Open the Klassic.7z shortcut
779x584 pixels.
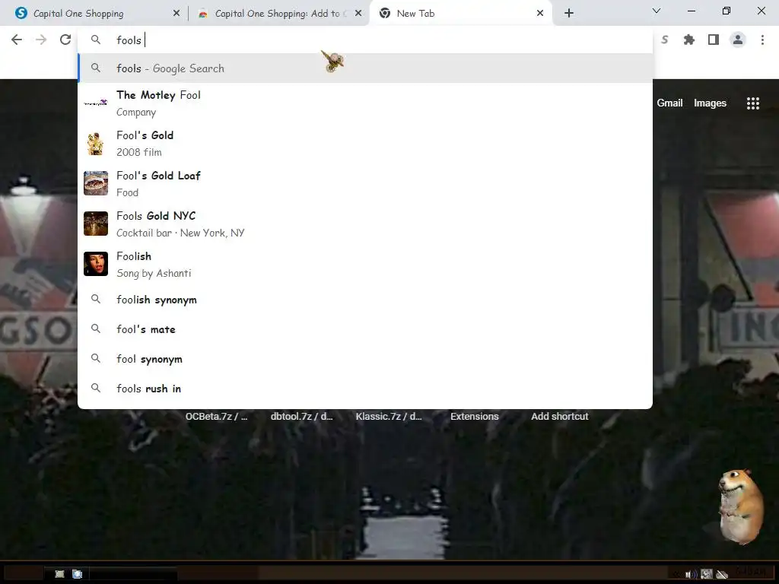pos(389,416)
